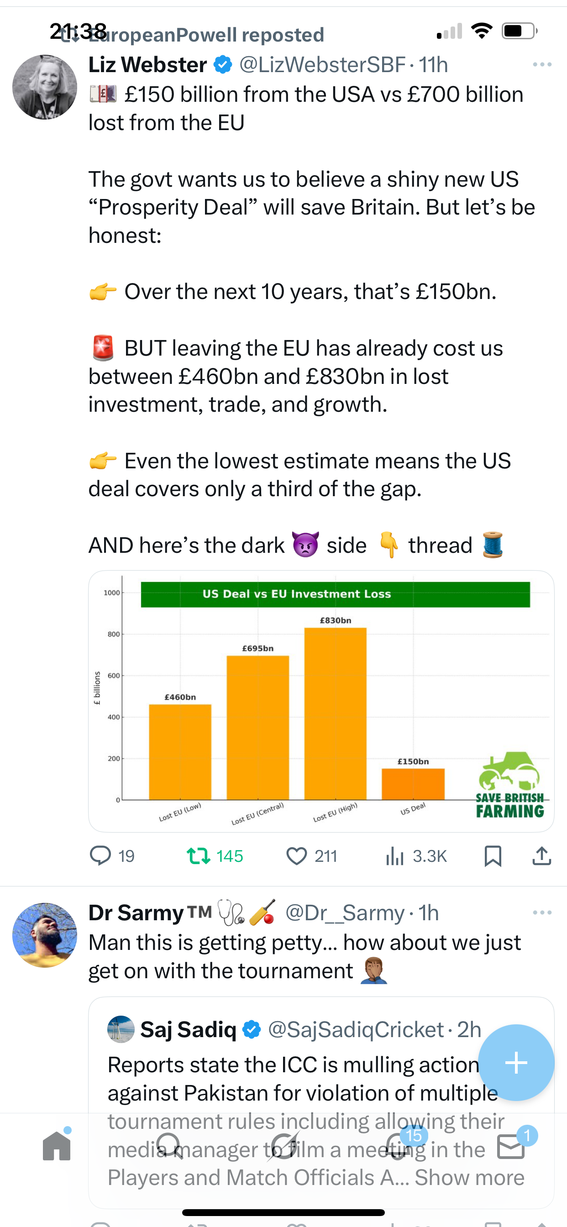567x1227 pixels.
Task: Open the @LizWebsterSBF handle link
Action: (322, 65)
